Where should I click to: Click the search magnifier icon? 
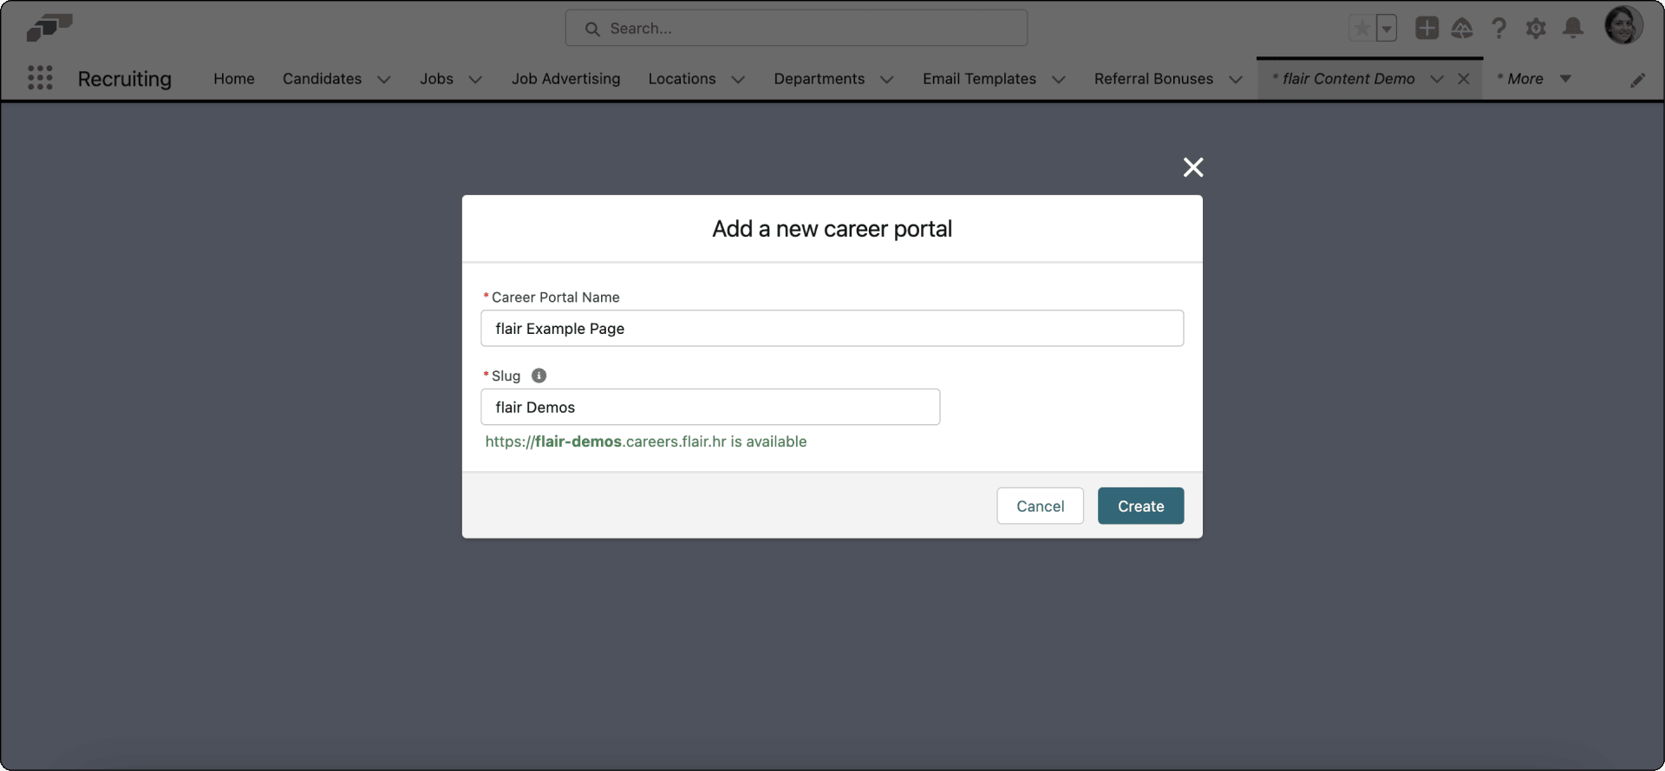tap(592, 29)
